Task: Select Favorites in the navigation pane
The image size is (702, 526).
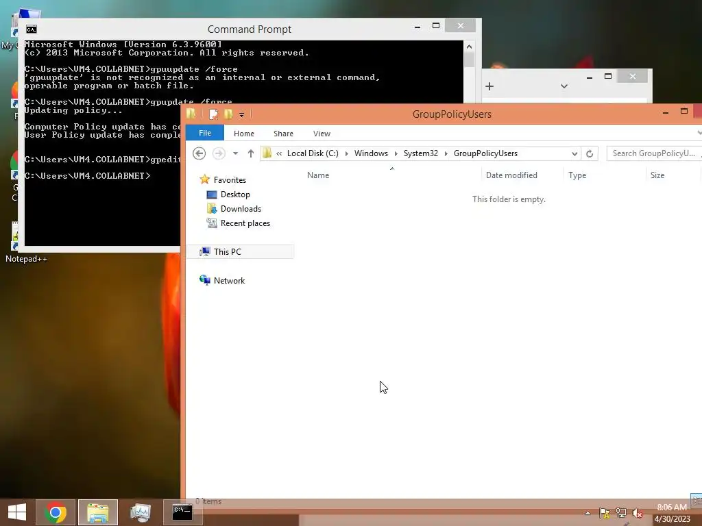Action: (230, 180)
